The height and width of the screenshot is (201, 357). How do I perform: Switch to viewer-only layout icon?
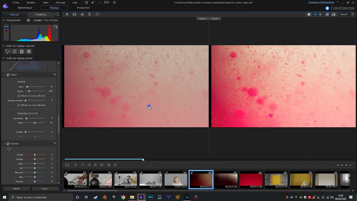[x=334, y=14]
